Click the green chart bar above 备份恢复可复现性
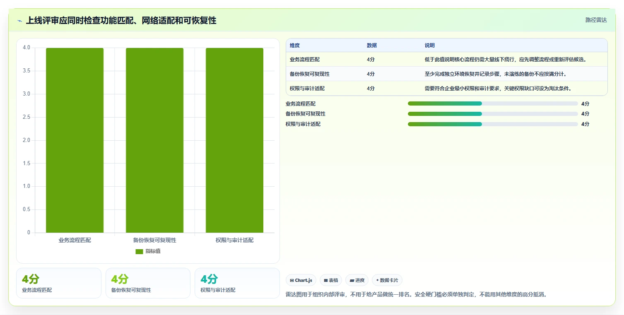This screenshot has width=624, height=315. pyautogui.click(x=154, y=140)
